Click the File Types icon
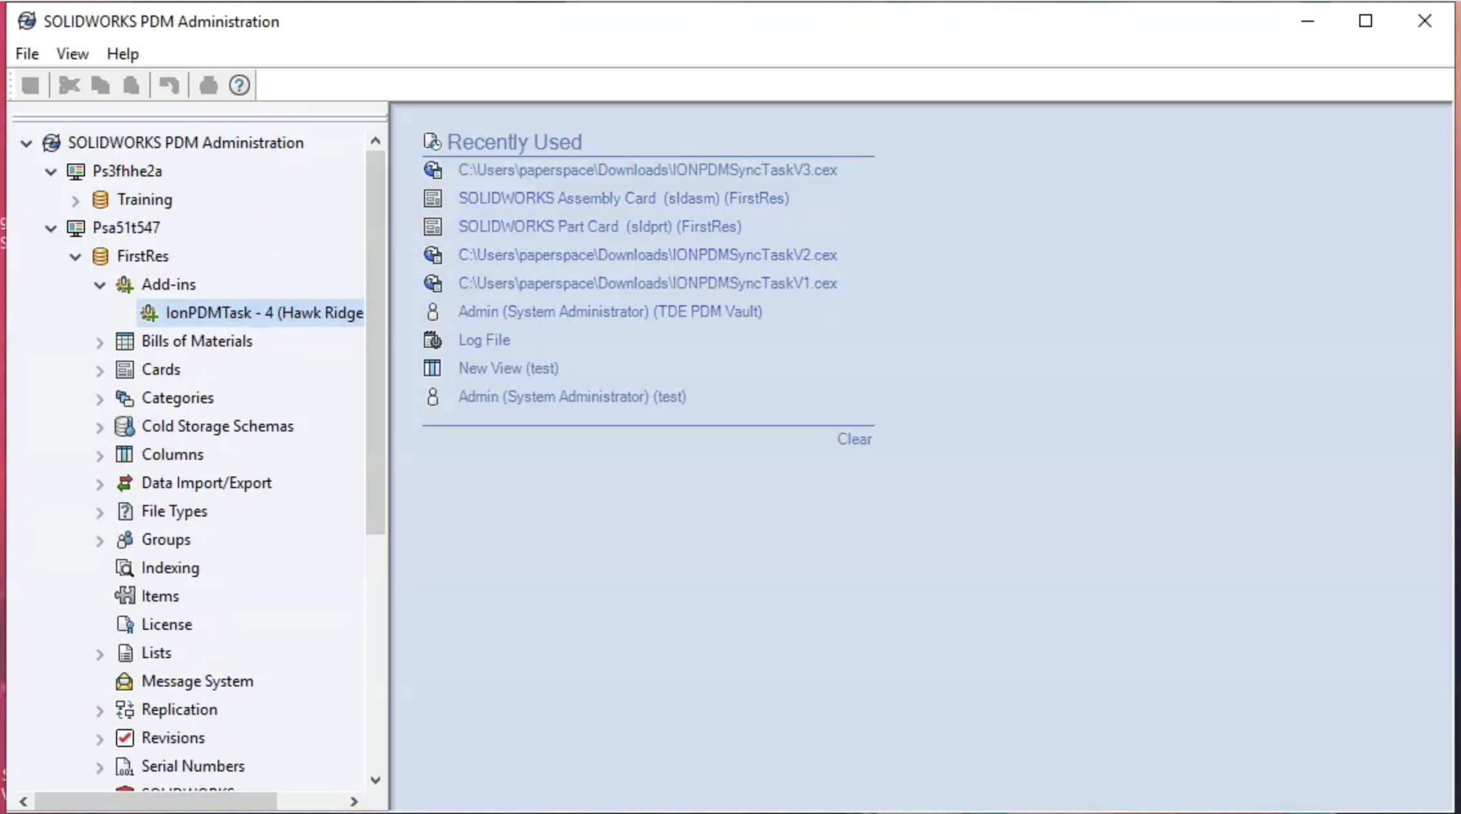Viewport: 1461px width, 814px height. 125,511
